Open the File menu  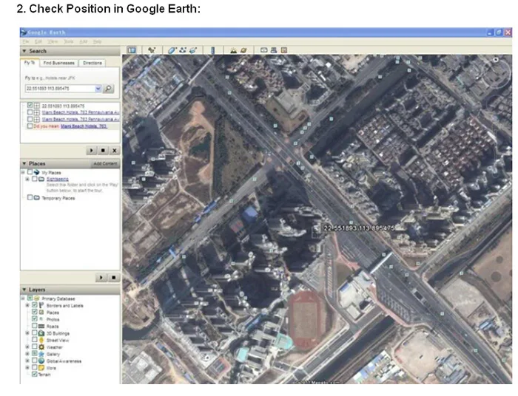pyautogui.click(x=26, y=41)
